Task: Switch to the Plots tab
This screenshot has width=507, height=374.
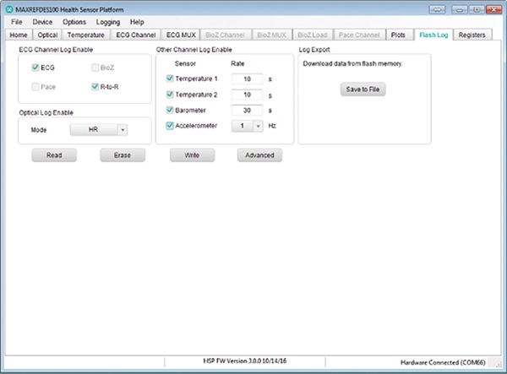Action: [400, 35]
